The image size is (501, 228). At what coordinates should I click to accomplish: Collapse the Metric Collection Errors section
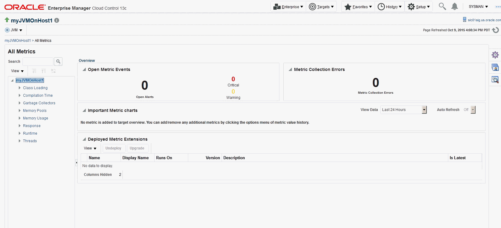(x=290, y=69)
